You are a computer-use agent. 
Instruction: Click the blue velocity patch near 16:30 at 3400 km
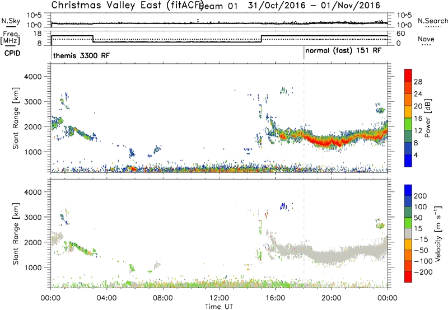tap(283, 206)
